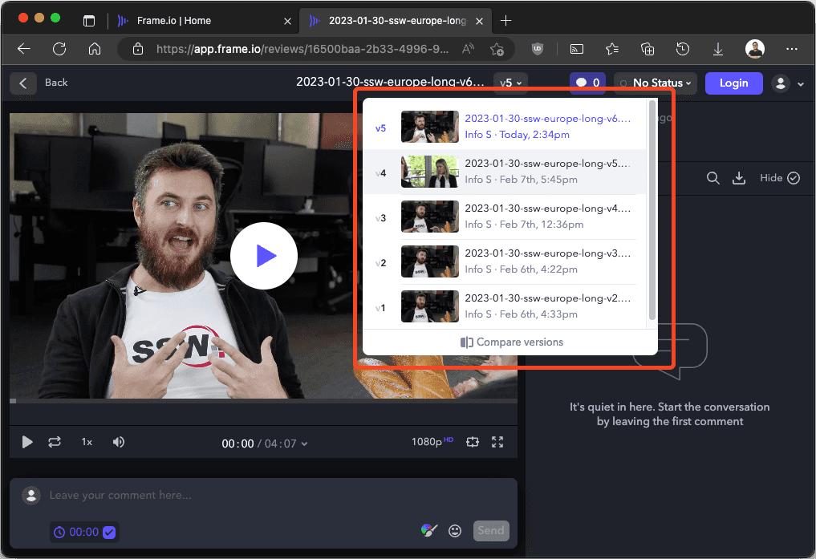Download comments using the download icon
Image resolution: width=816 pixels, height=559 pixels.
738,178
